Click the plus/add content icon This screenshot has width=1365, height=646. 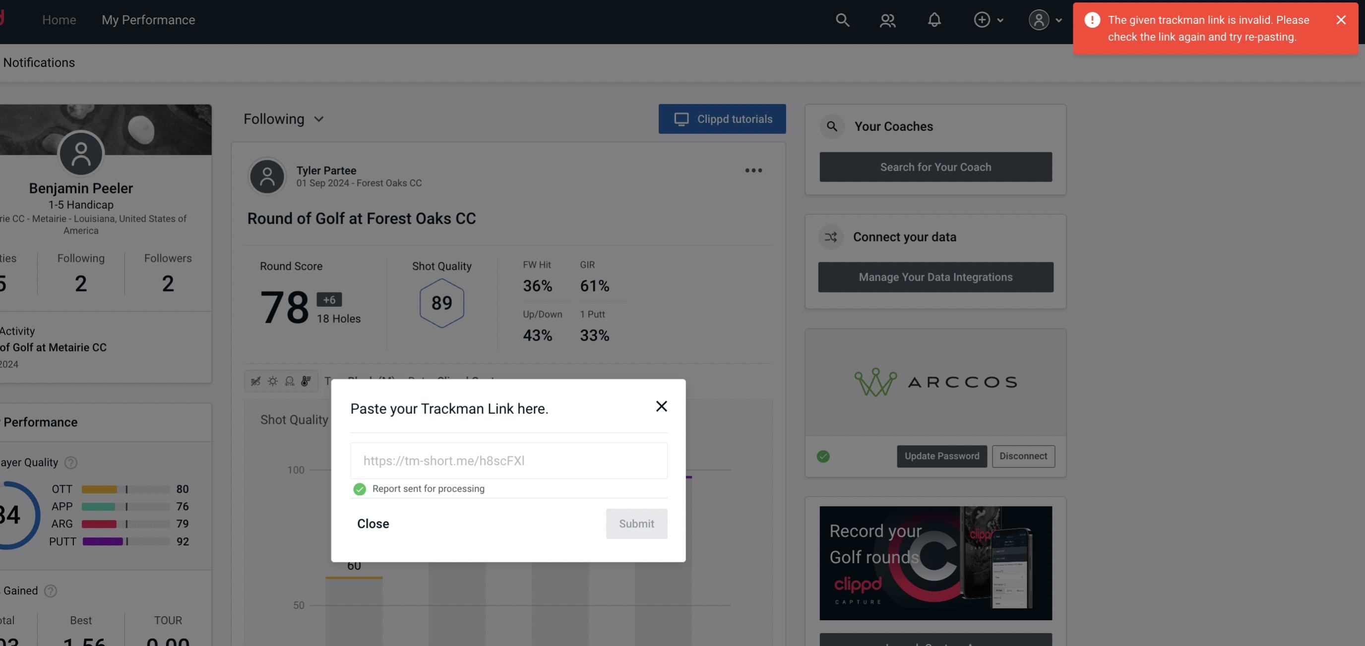[981, 19]
